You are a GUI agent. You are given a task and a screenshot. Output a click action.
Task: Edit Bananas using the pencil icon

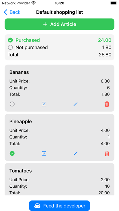(x=76, y=104)
